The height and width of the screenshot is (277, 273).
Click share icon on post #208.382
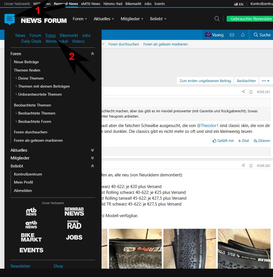[243, 166]
